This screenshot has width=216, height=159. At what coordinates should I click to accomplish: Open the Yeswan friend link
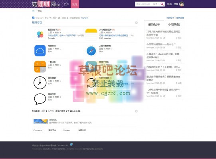(x=67, y=130)
